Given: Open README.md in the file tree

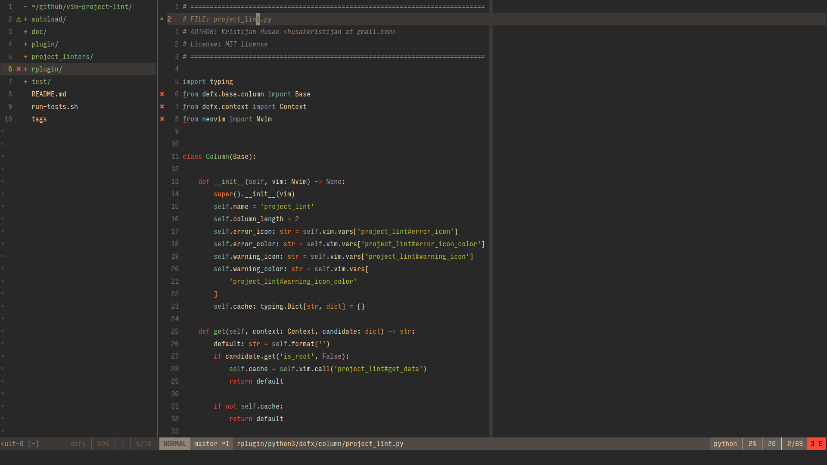Looking at the screenshot, I should tap(49, 94).
